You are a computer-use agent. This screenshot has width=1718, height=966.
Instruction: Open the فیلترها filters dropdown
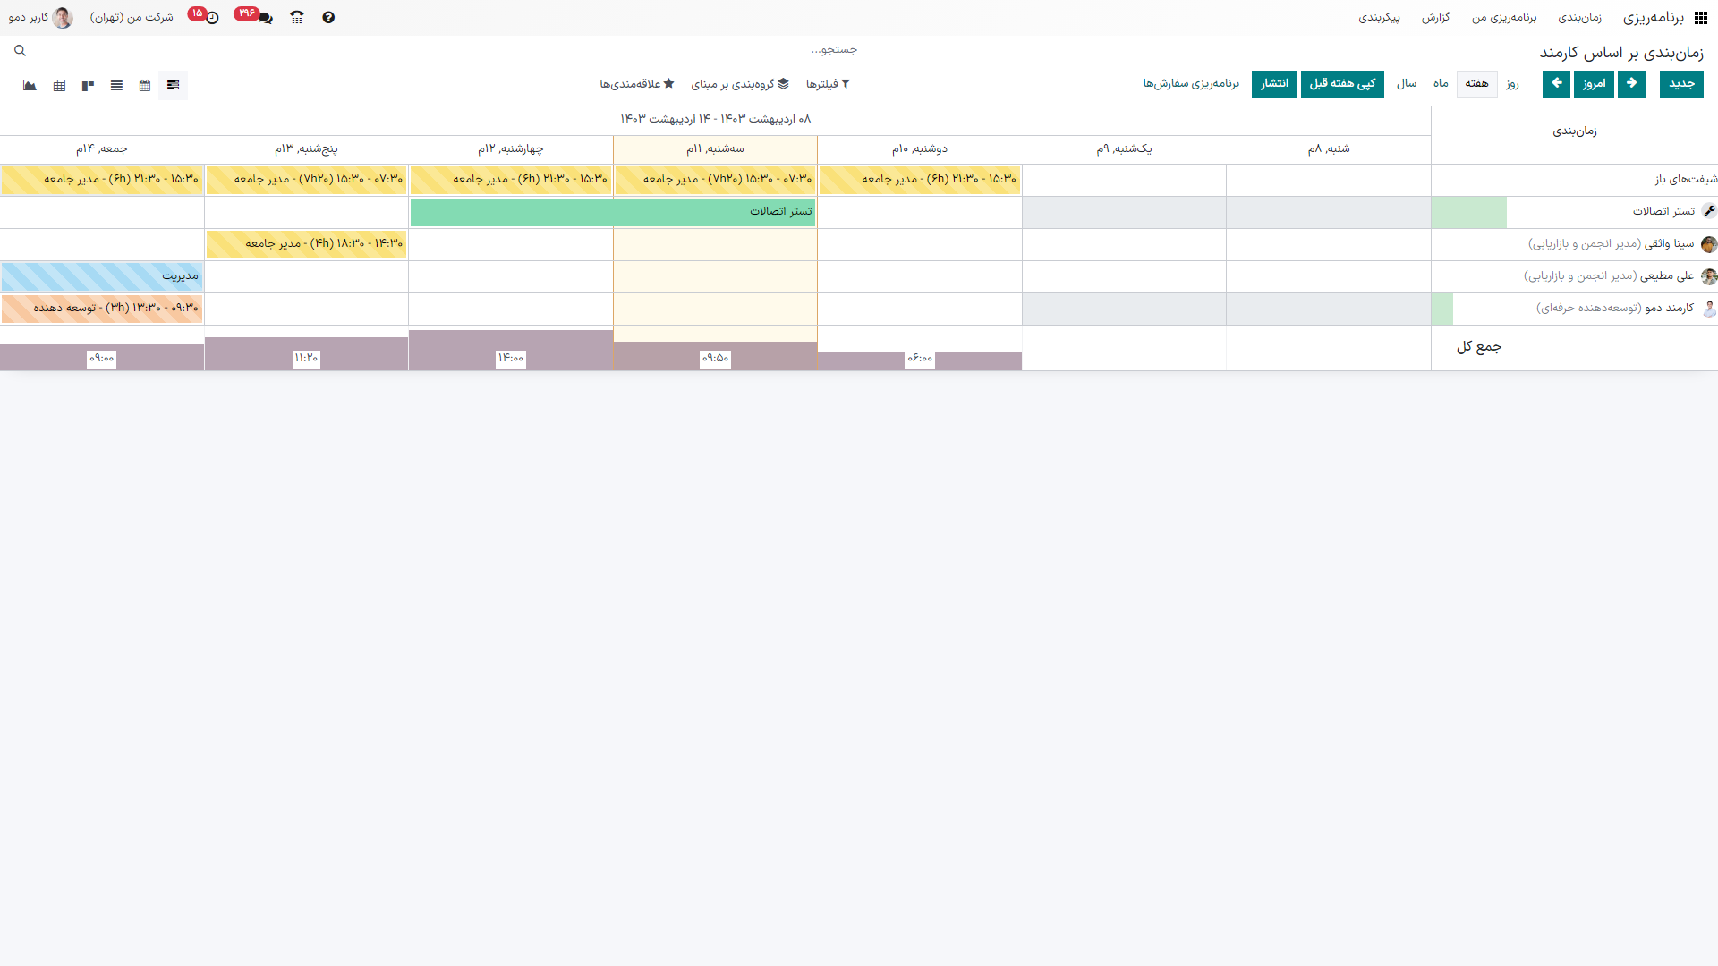coord(828,84)
